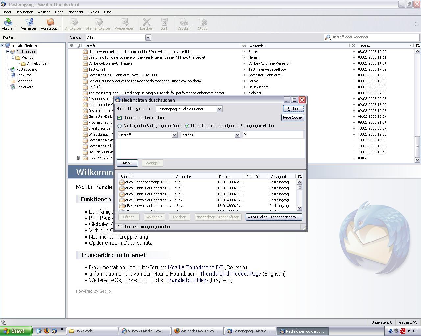Click Mehr to add a condition

coord(127,163)
